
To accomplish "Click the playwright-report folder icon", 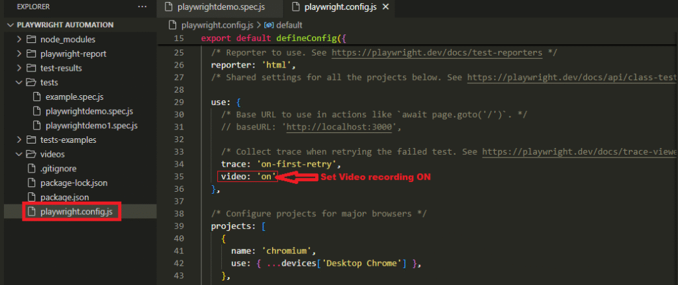I will click(x=30, y=54).
